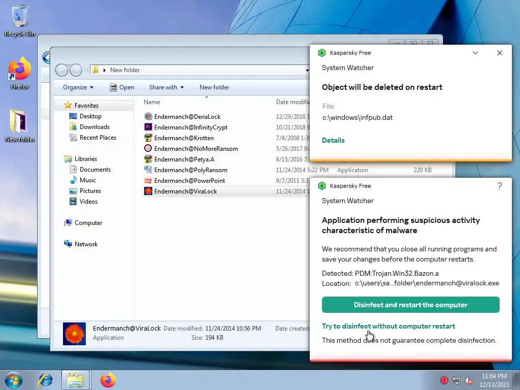Click the Windows Explorer taskbar button

[x=75, y=380]
